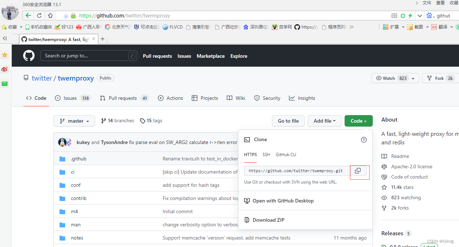Open the Apache-2.0 license link
The height and width of the screenshot is (247, 459).
411,166
